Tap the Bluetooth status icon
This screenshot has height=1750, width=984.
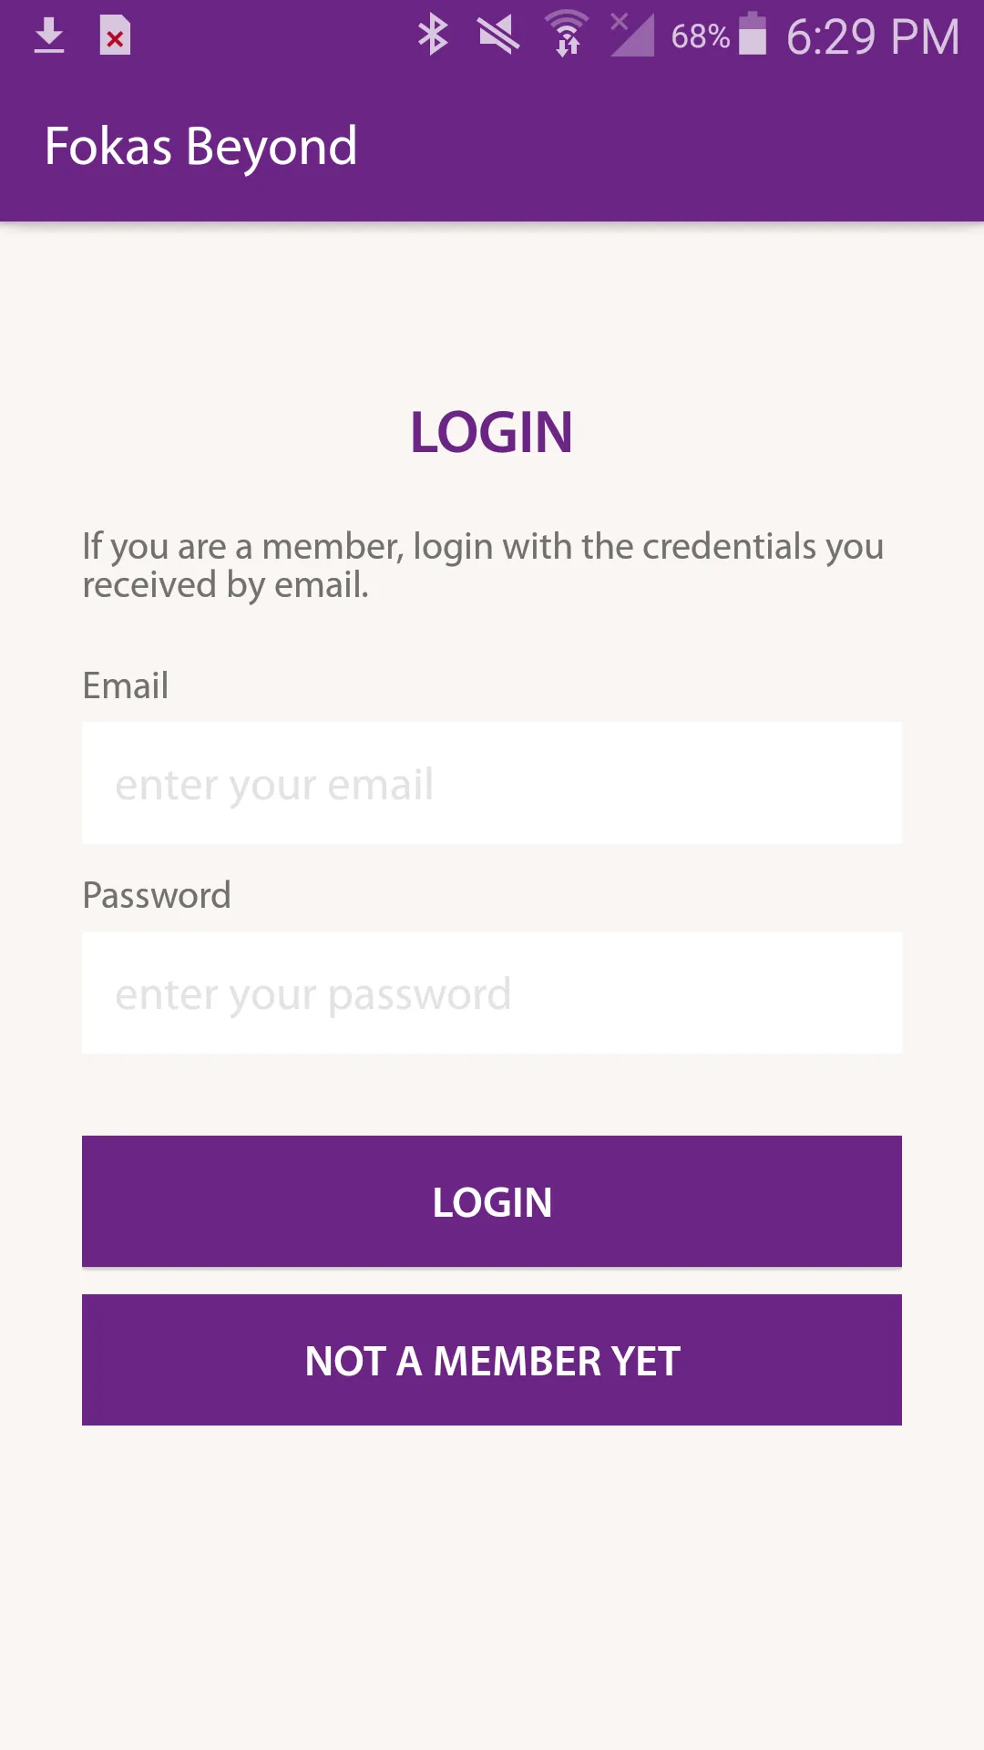click(x=433, y=36)
